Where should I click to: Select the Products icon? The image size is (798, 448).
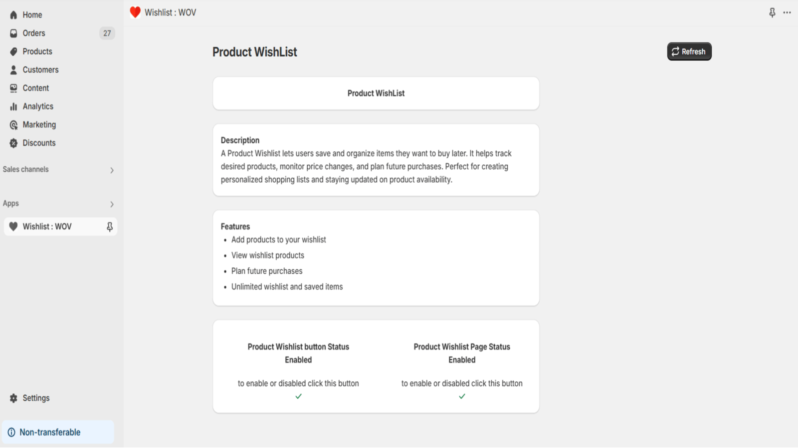coord(13,51)
